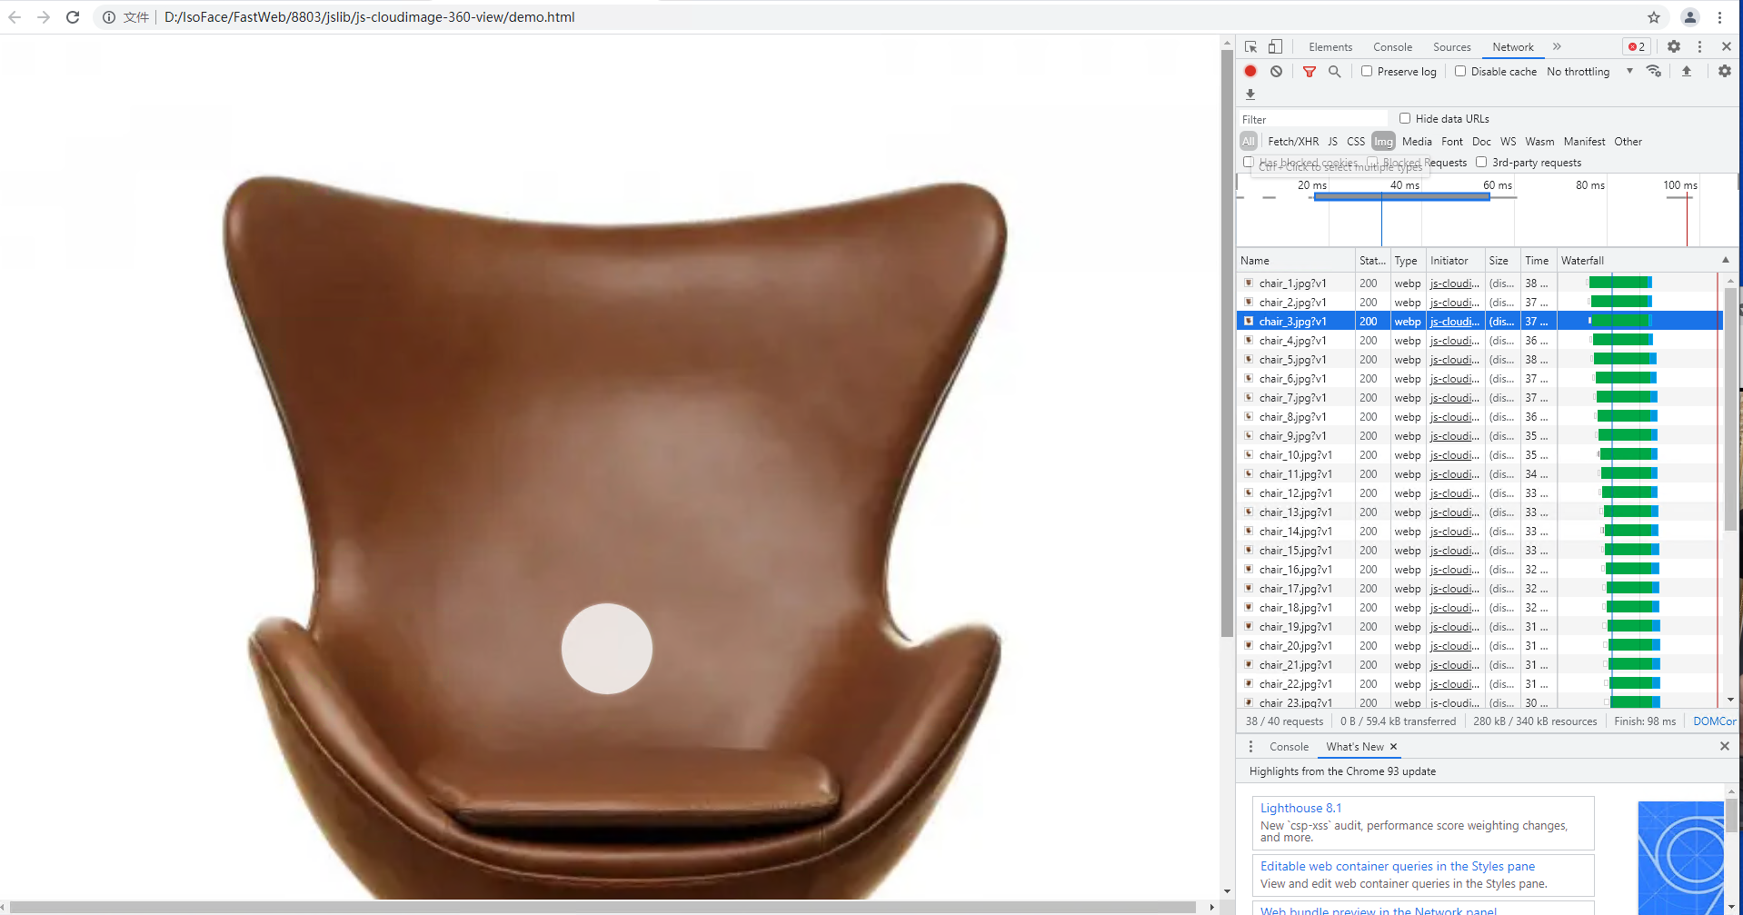
Task: Filter by the CSS type
Action: point(1356,141)
